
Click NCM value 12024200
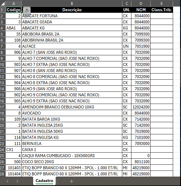(x=141, y=107)
